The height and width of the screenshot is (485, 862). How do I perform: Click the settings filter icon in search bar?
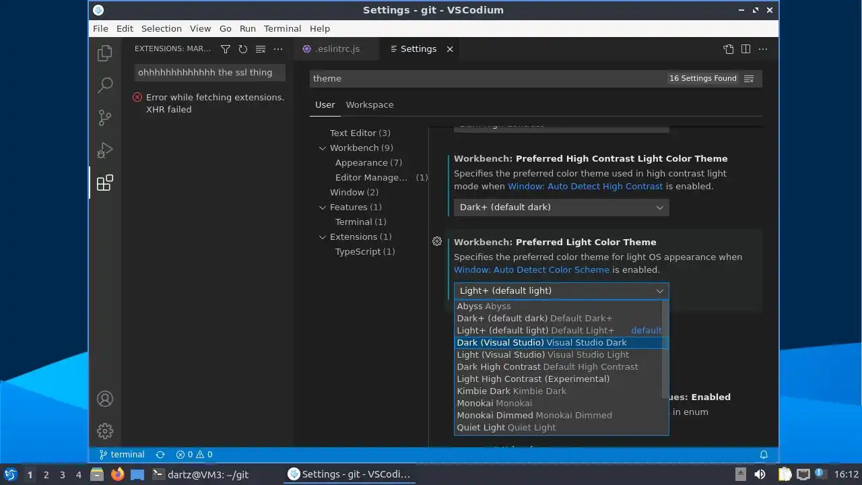point(749,79)
